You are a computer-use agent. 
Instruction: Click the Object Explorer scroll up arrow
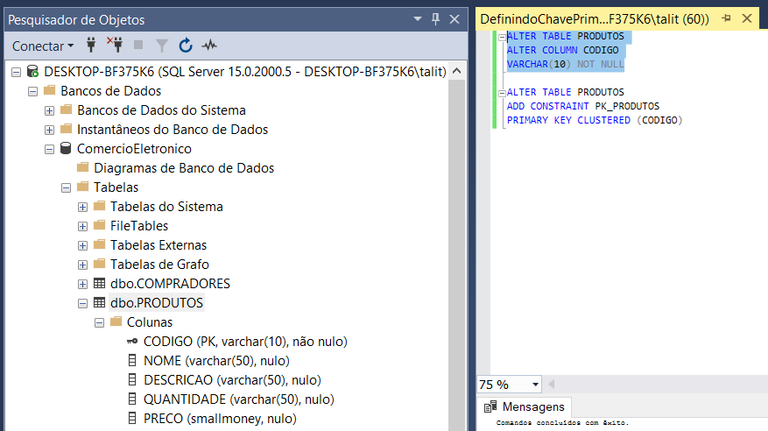pos(456,71)
